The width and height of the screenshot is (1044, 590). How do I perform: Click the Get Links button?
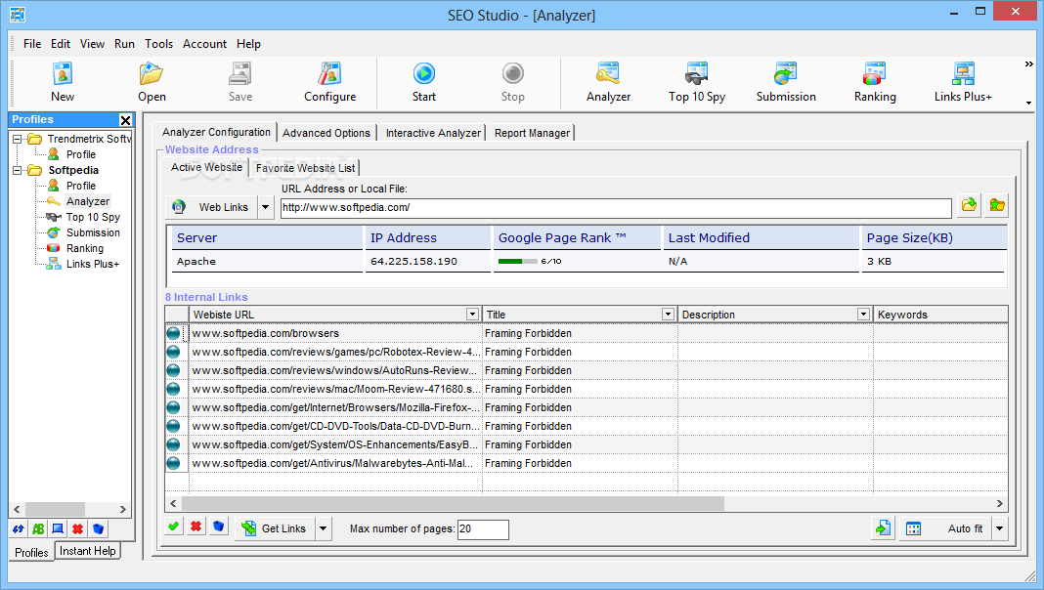pos(275,528)
